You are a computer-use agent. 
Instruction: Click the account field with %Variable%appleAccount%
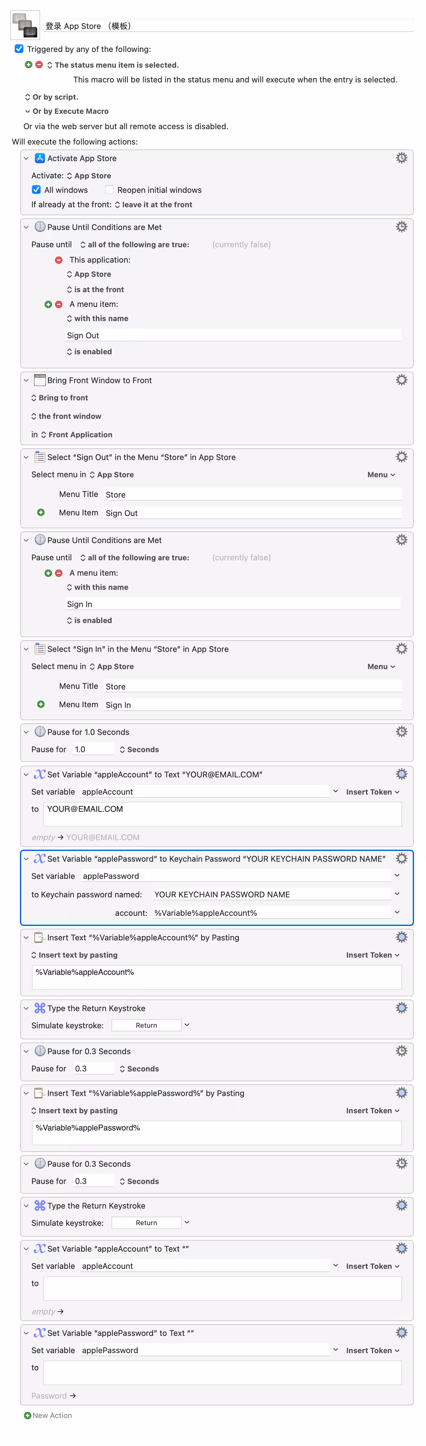272,913
